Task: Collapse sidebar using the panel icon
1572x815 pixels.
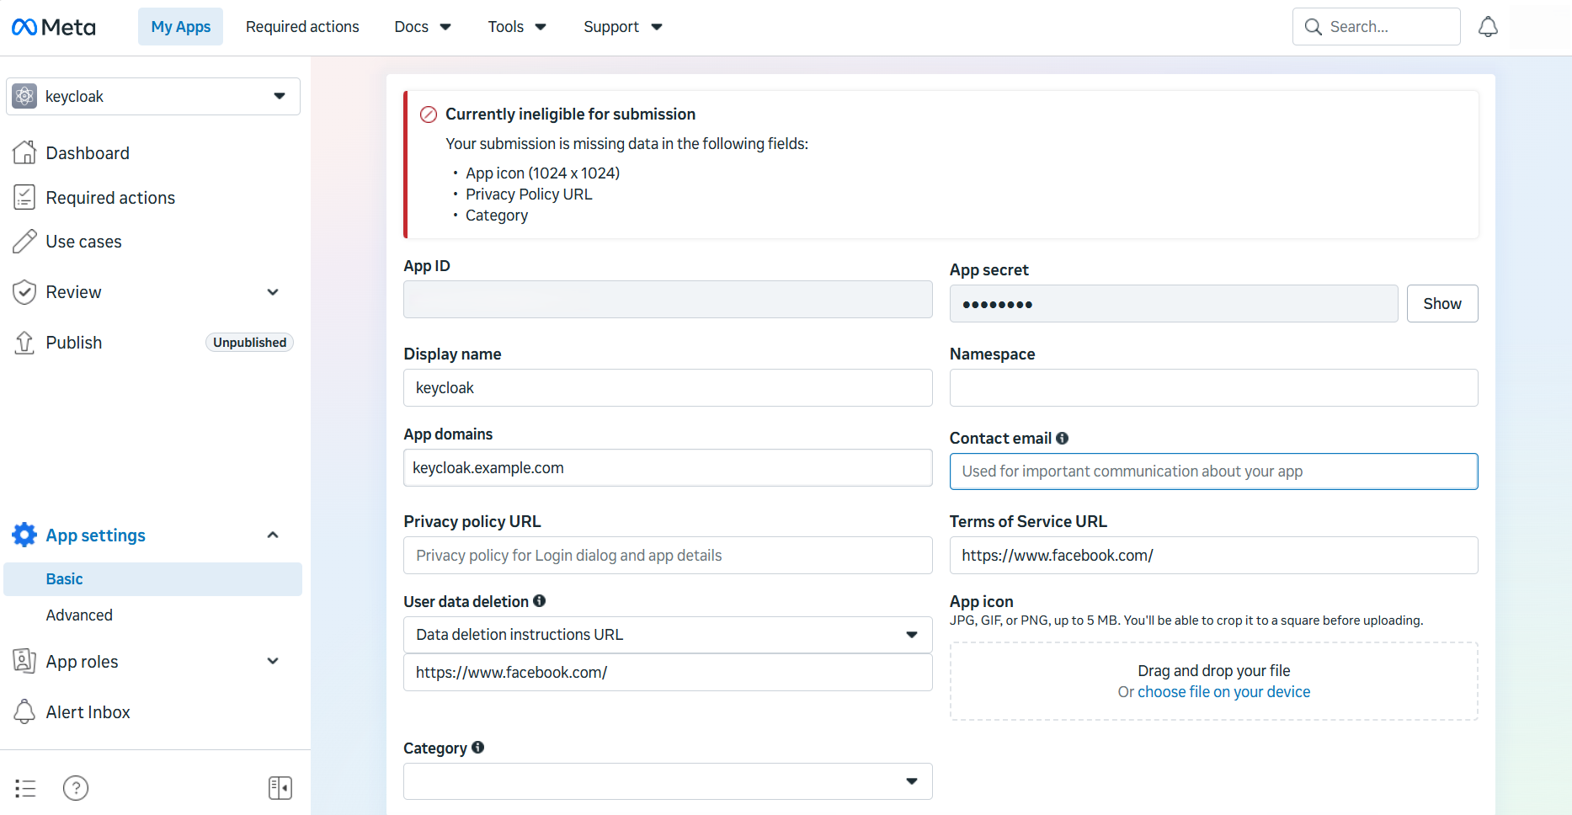Action: [280, 788]
